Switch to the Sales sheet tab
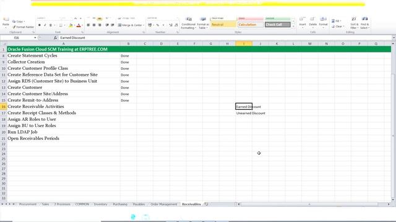The height and width of the screenshot is (222, 396). click(45, 204)
